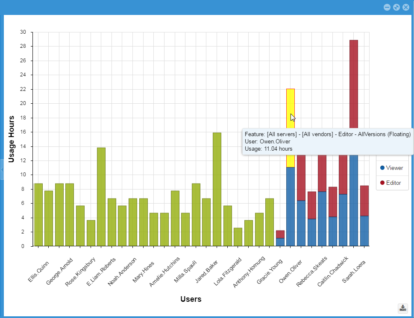
Task: Select the tallest green bar near 16 hours
Action: (217, 190)
